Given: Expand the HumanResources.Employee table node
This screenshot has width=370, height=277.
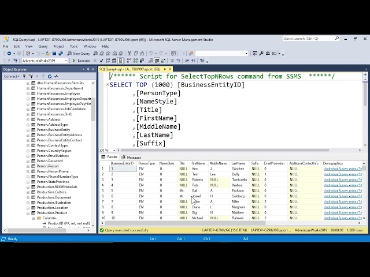Looking at the screenshot, I should tap(28, 93).
